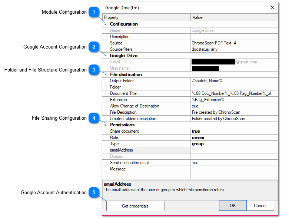Change Send notification email value

tap(234, 163)
